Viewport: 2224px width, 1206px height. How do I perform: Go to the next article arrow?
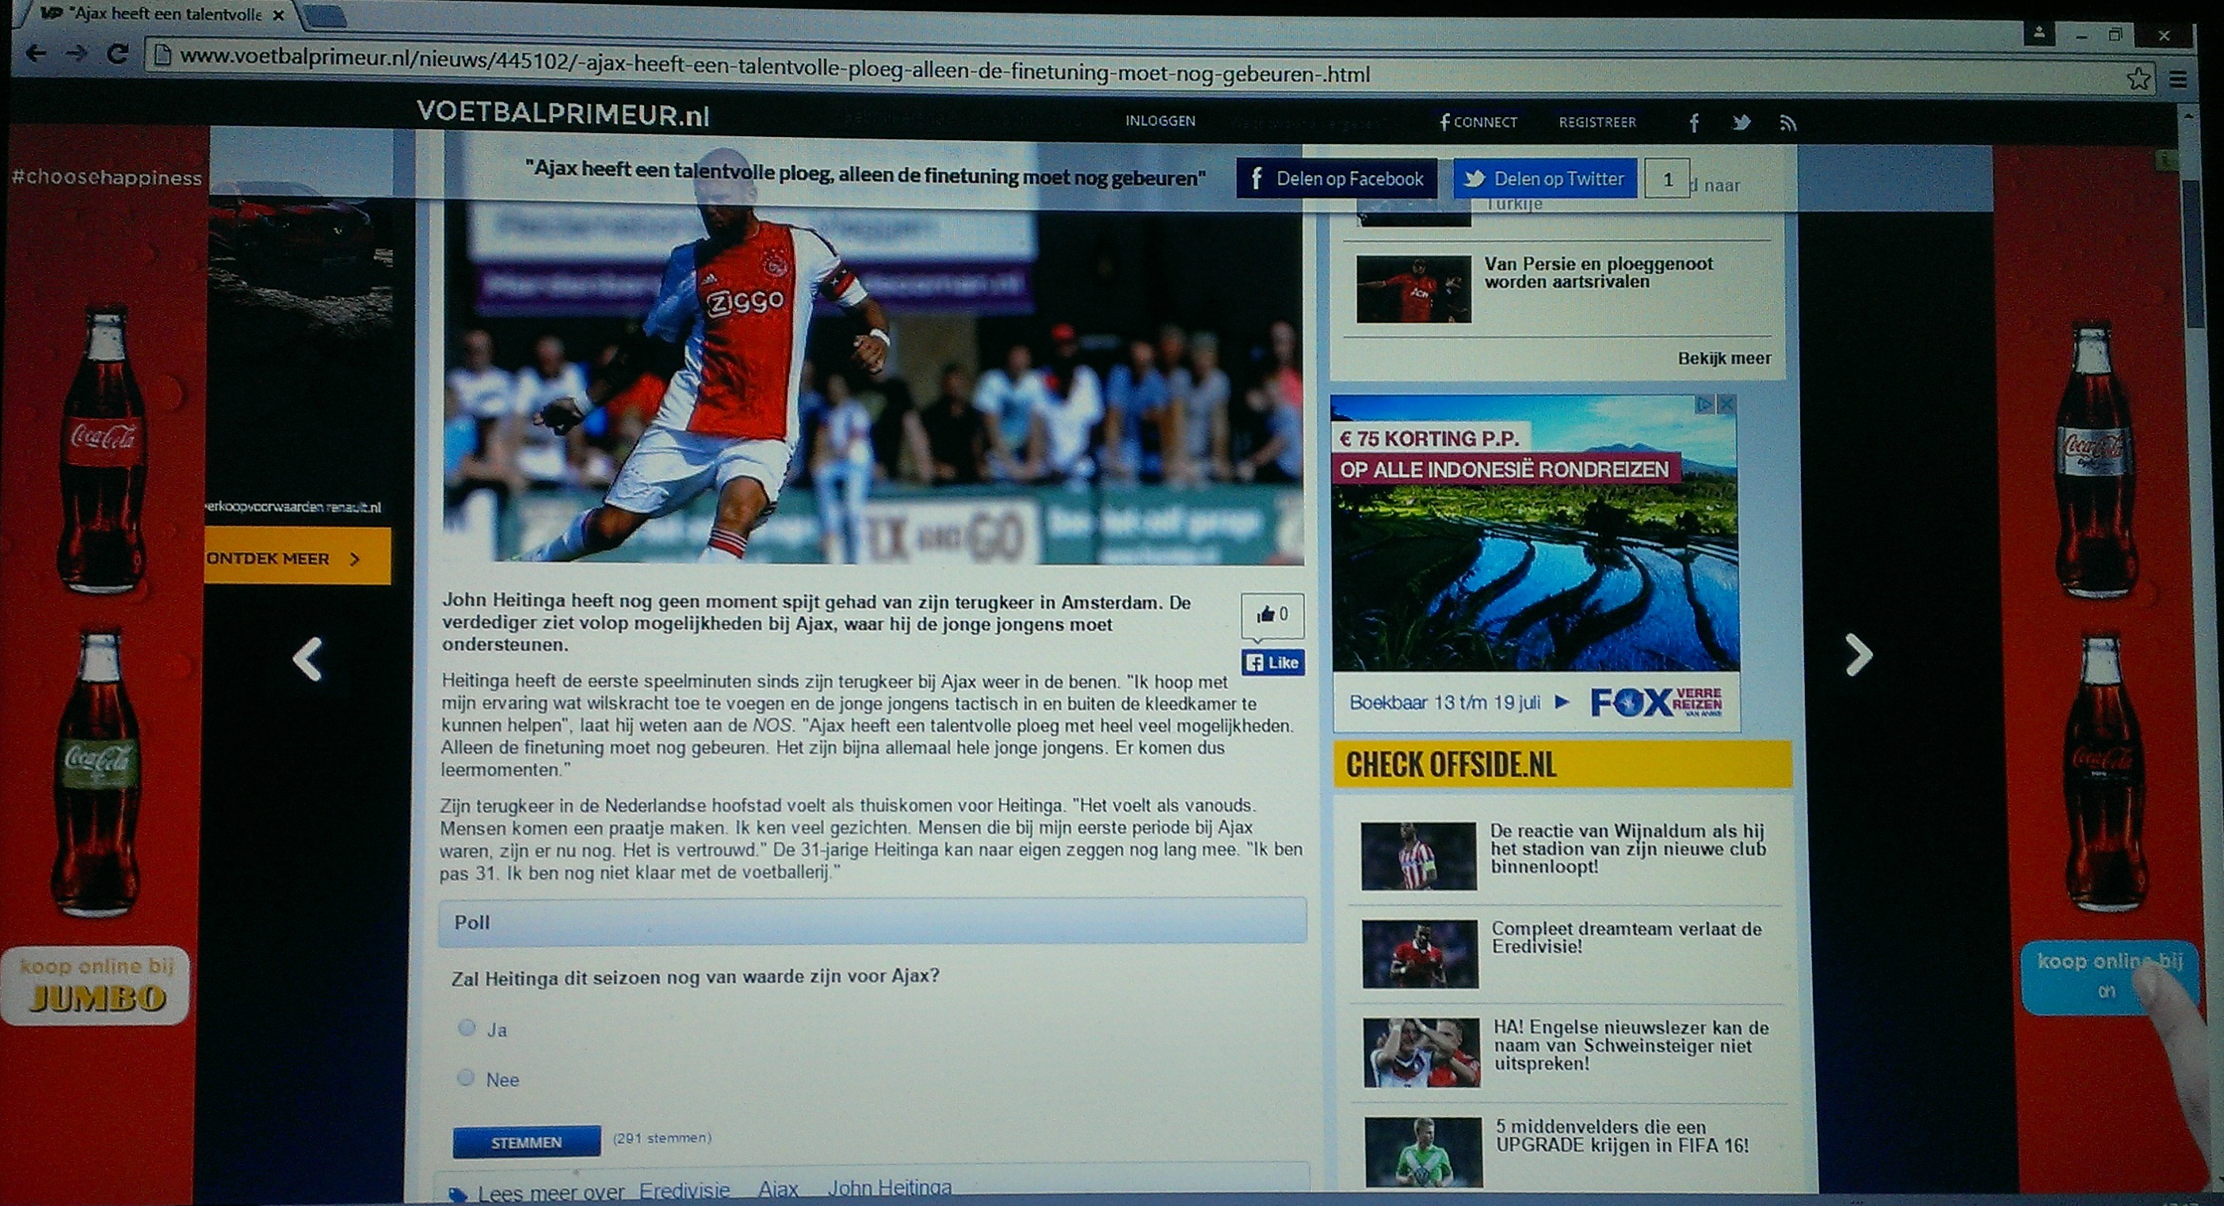1858,655
